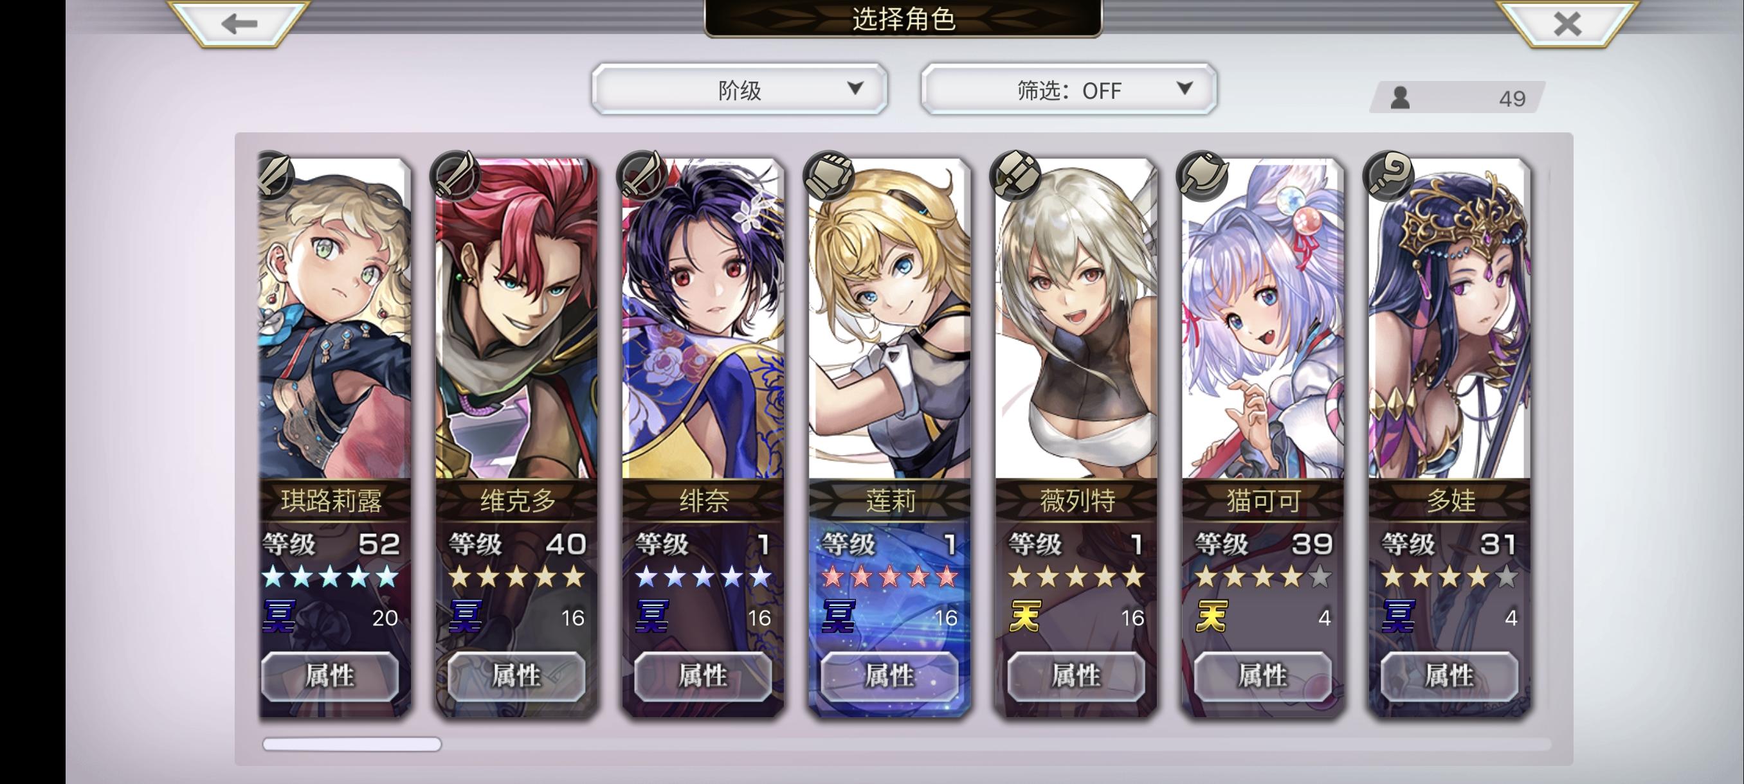
Task: Tap the katana icon on 维克多 card
Action: tap(455, 175)
